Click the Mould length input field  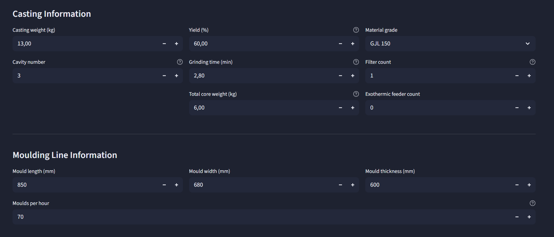coord(86,185)
